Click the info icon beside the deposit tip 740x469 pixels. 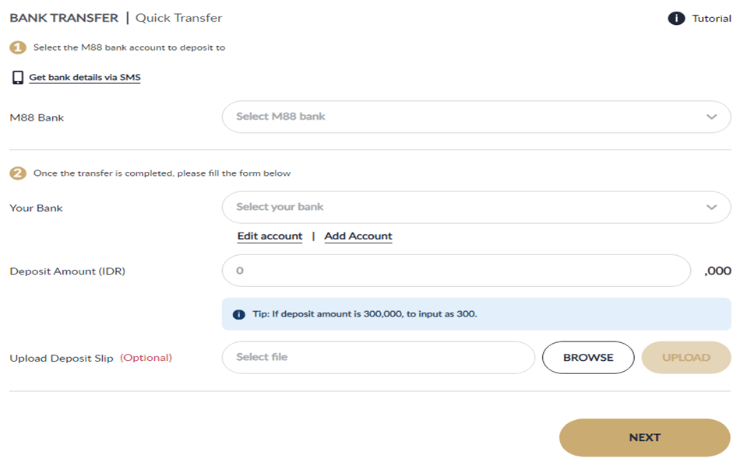tap(239, 315)
